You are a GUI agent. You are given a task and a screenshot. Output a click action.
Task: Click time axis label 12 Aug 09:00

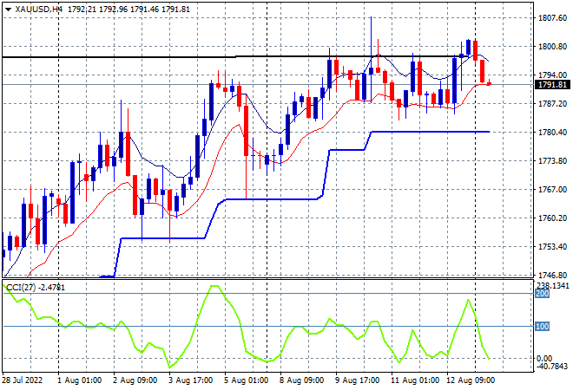[x=470, y=380]
